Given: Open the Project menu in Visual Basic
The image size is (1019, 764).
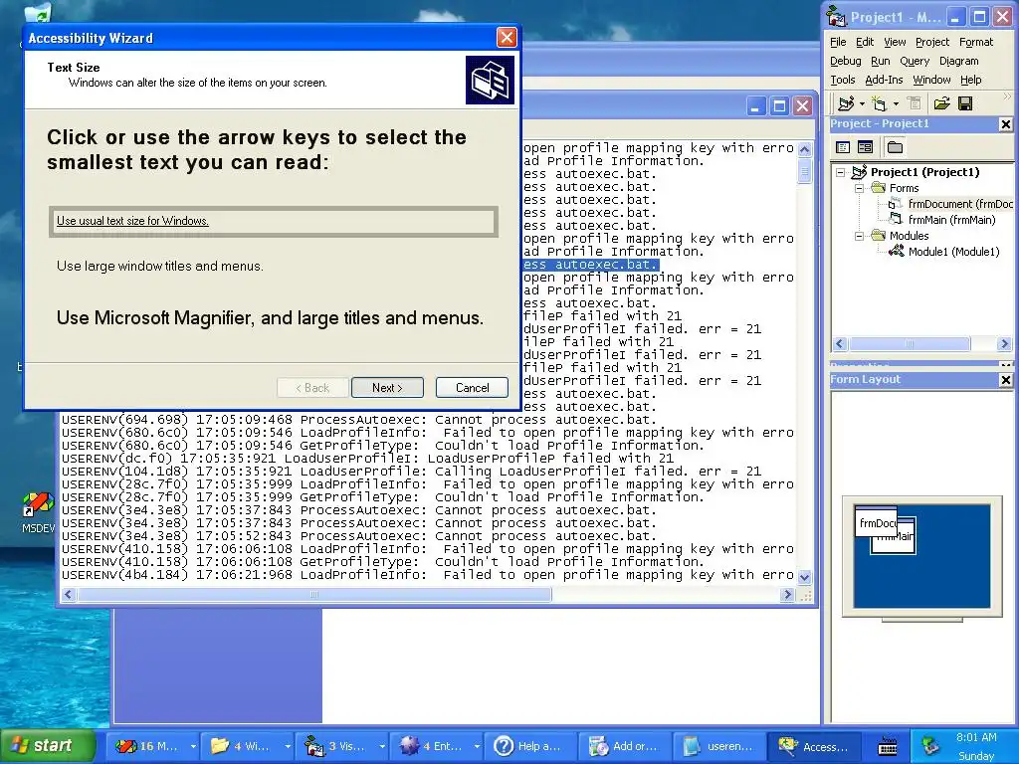Looking at the screenshot, I should (x=931, y=42).
